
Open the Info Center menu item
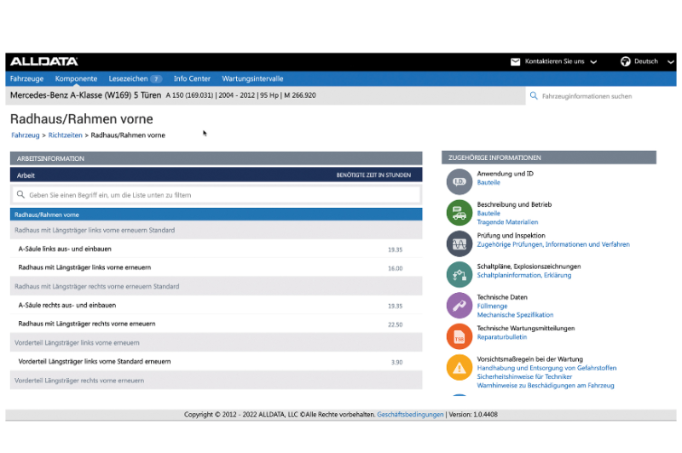pyautogui.click(x=192, y=78)
